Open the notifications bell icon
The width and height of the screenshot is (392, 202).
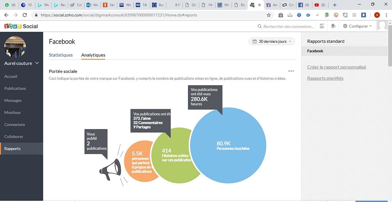coord(333,26)
